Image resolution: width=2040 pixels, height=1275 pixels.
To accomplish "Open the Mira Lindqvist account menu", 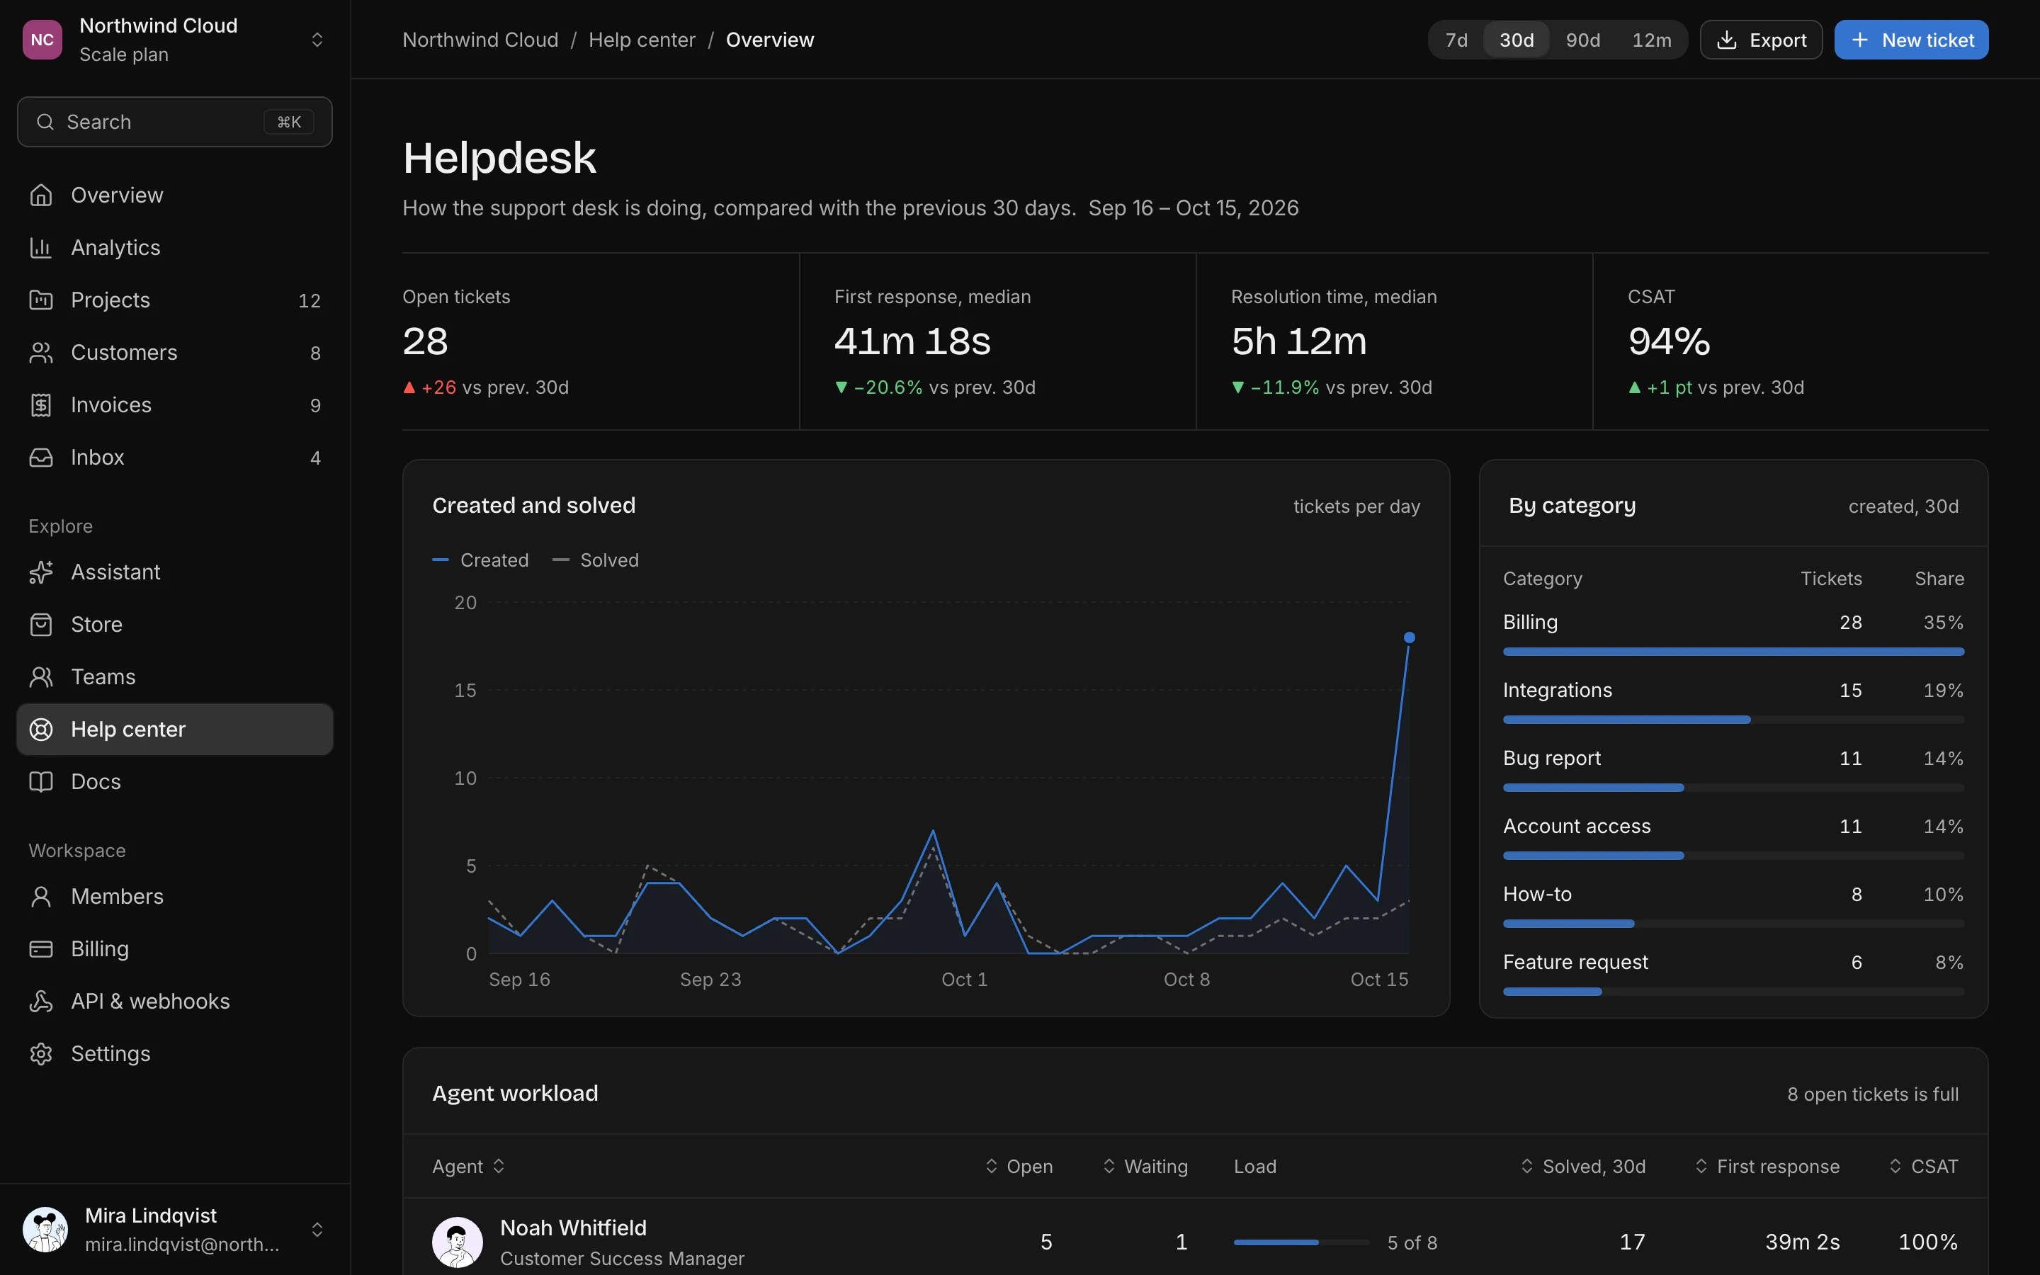I will (x=174, y=1229).
